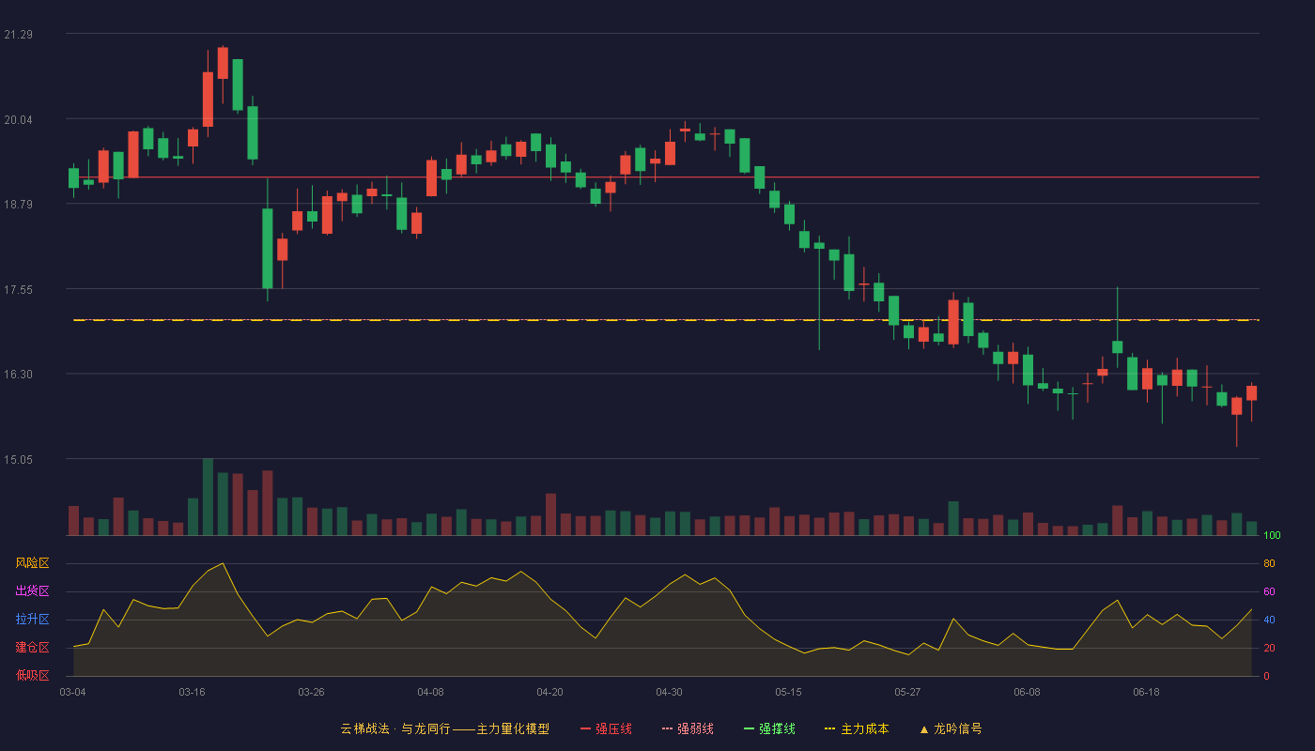Toggle the 强弱线 legend item
Image resolution: width=1315 pixels, height=751 pixels.
688,728
